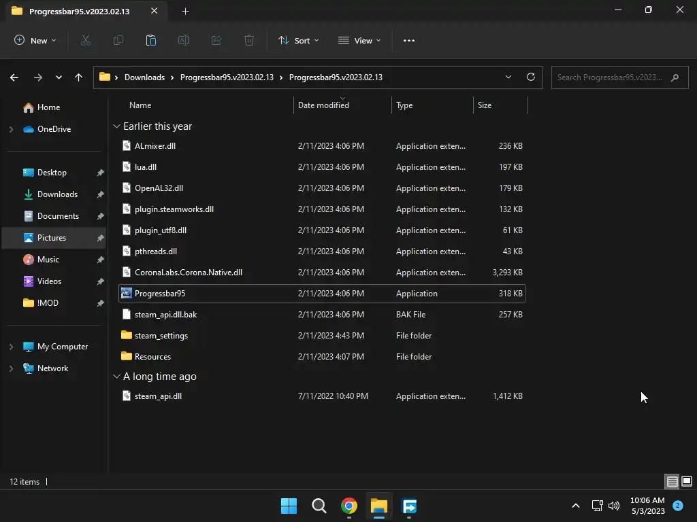Click File Explorer taskbar icon
Image resolution: width=697 pixels, height=522 pixels.
(x=379, y=506)
